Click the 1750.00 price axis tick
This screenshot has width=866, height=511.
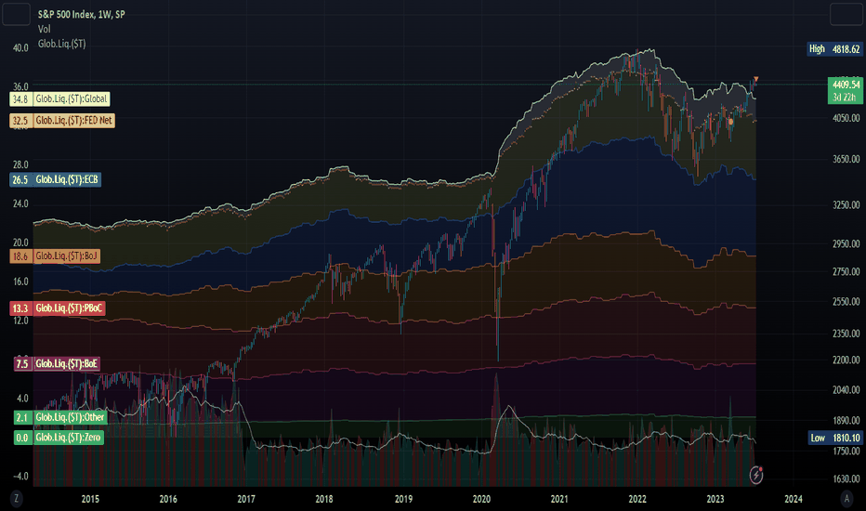click(x=846, y=451)
